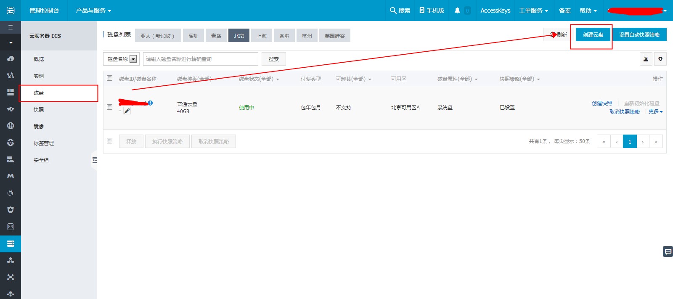Switch to the 上海 region tab

[x=262, y=36]
